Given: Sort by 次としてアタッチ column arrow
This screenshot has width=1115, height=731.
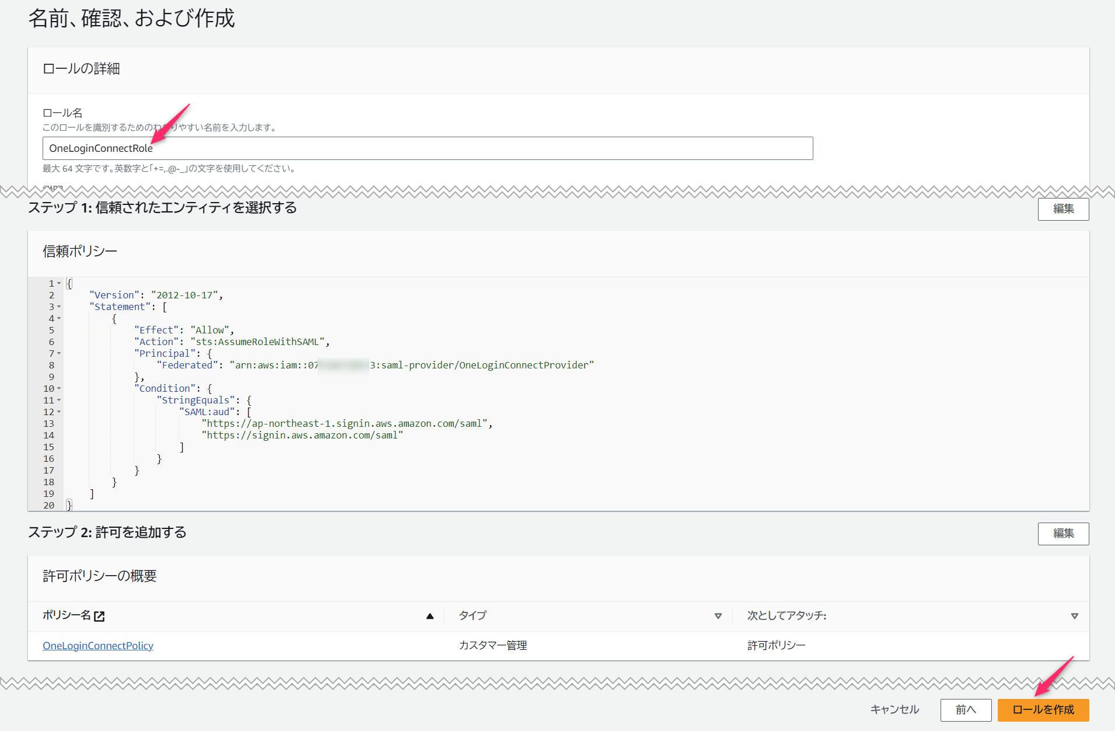Looking at the screenshot, I should click(1075, 616).
